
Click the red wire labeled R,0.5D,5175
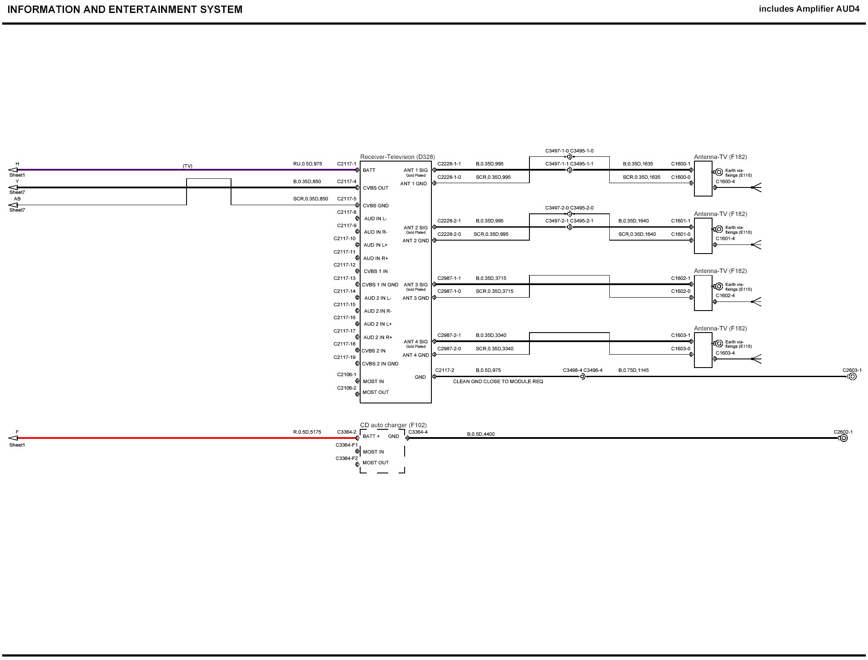pyautogui.click(x=173, y=438)
